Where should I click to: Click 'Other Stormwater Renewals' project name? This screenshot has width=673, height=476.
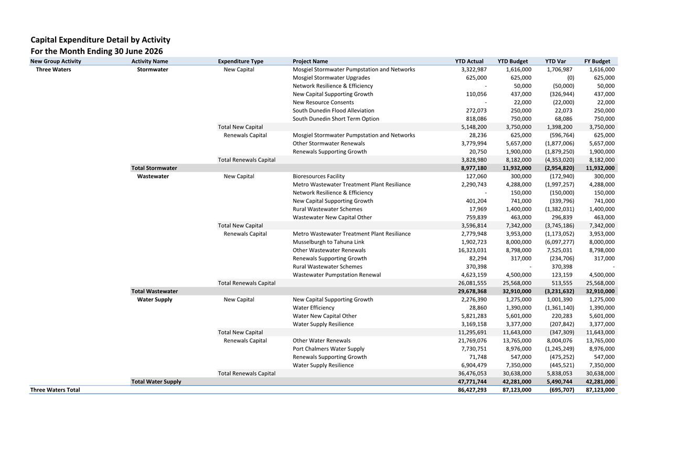pos(328,143)
